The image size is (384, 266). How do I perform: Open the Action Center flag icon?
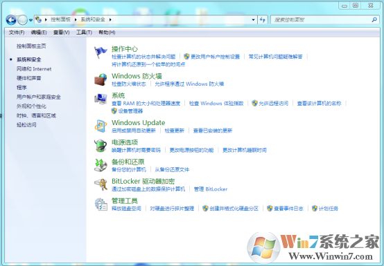(x=101, y=53)
